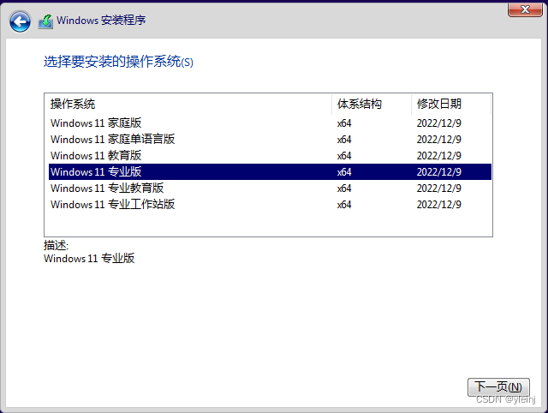Click x64 architecture cell of 家庭版
This screenshot has height=413, width=548.
pyautogui.click(x=344, y=123)
